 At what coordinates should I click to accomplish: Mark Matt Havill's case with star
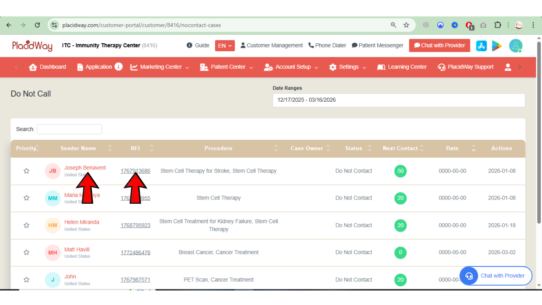click(27, 252)
